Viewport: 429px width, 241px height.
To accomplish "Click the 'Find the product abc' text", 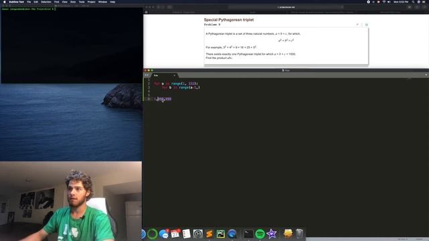I will (x=219, y=58).
